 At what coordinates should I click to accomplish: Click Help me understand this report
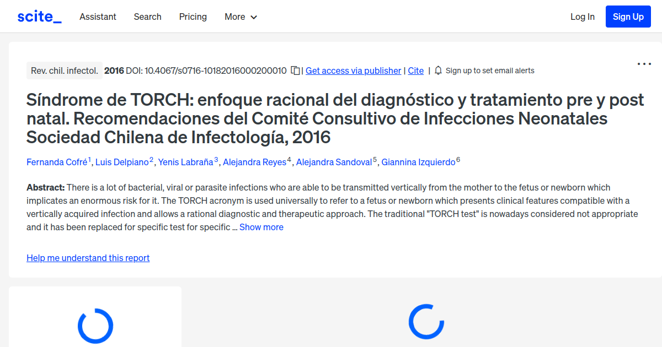click(x=88, y=258)
